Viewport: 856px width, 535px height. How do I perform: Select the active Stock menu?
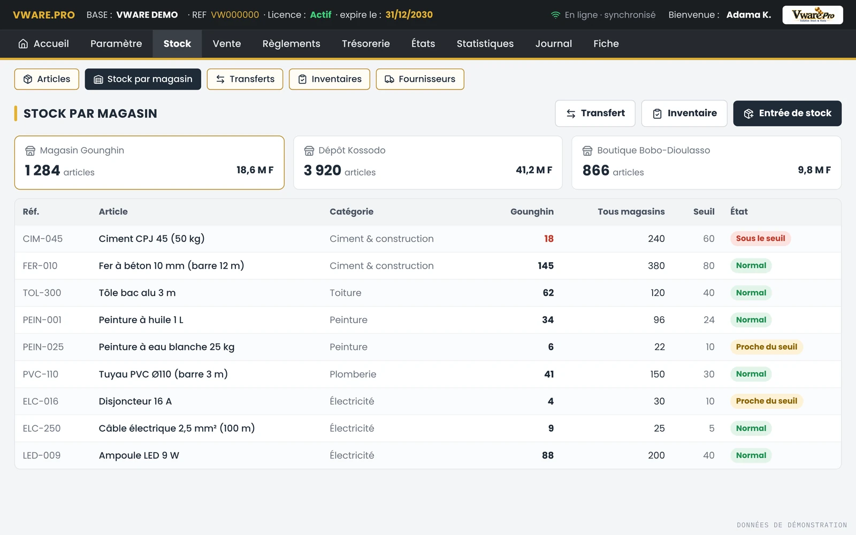pyautogui.click(x=177, y=44)
